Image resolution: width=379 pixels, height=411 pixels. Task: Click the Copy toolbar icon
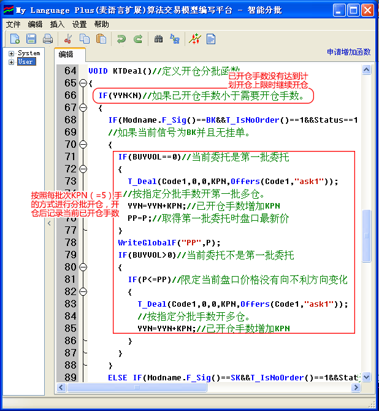point(85,39)
